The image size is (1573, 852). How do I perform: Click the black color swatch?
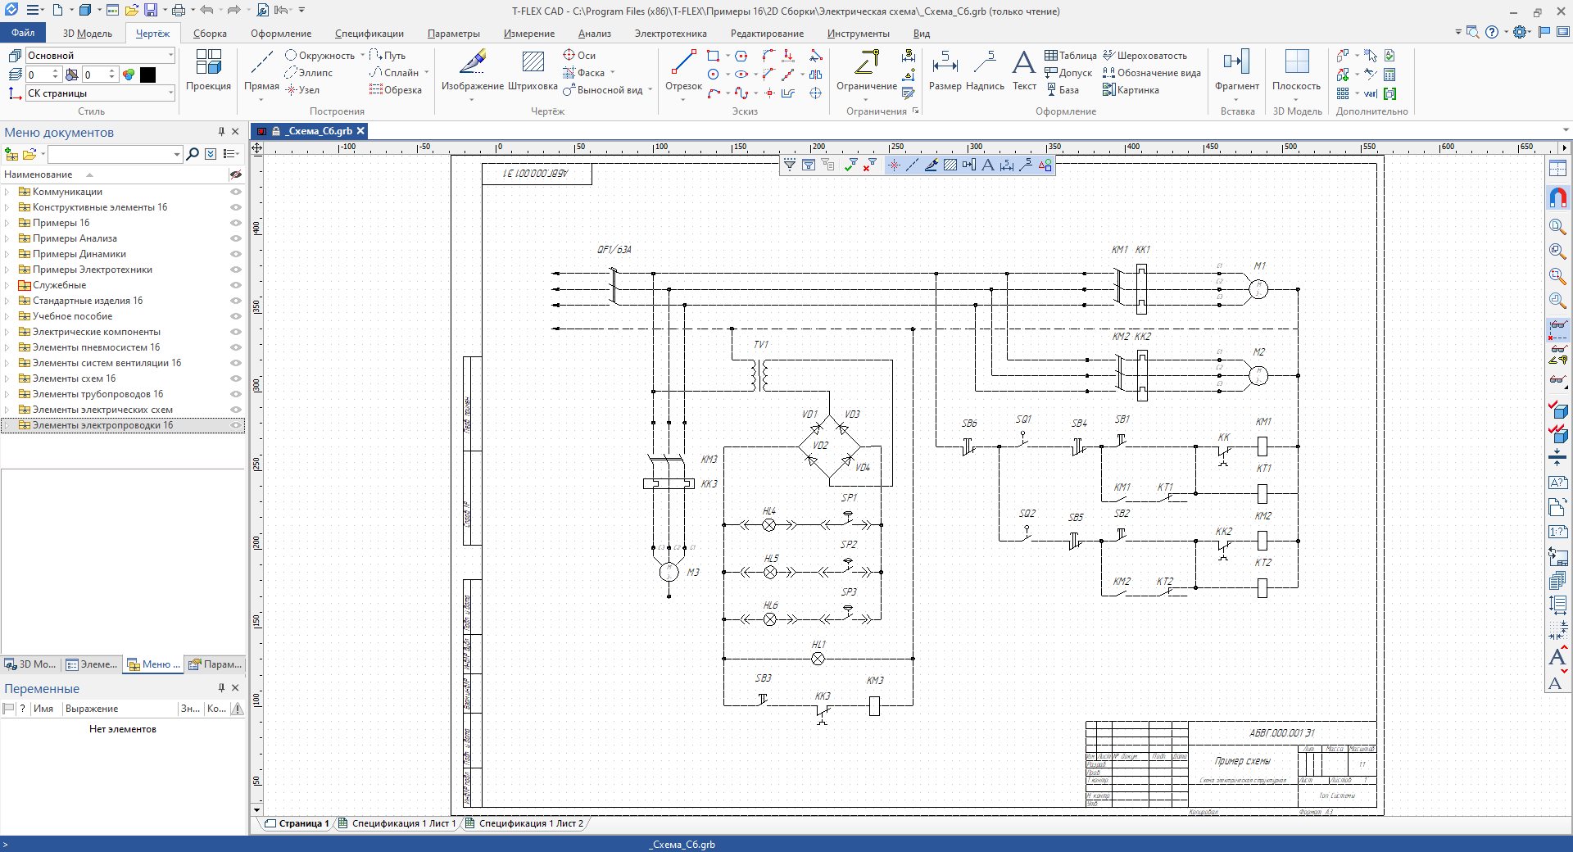147,75
